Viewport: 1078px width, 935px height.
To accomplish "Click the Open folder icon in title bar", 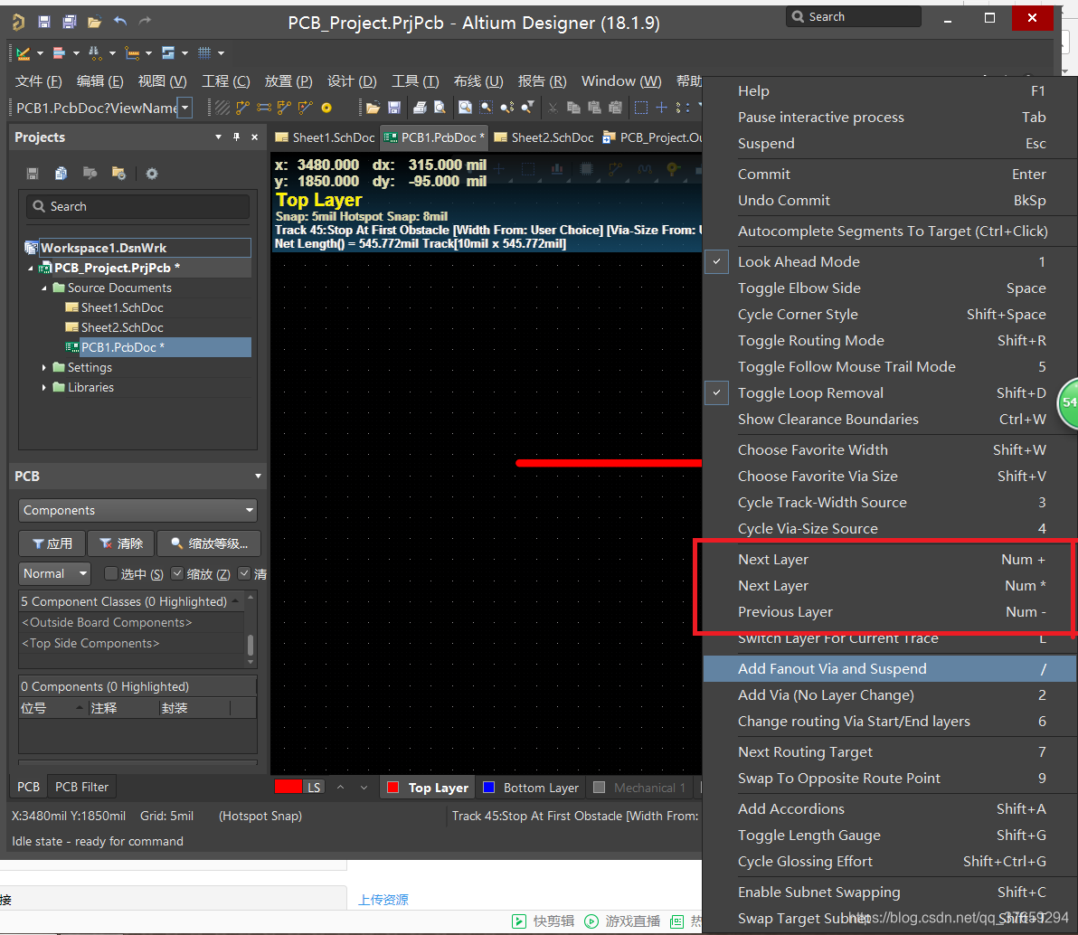I will pyautogui.click(x=94, y=22).
